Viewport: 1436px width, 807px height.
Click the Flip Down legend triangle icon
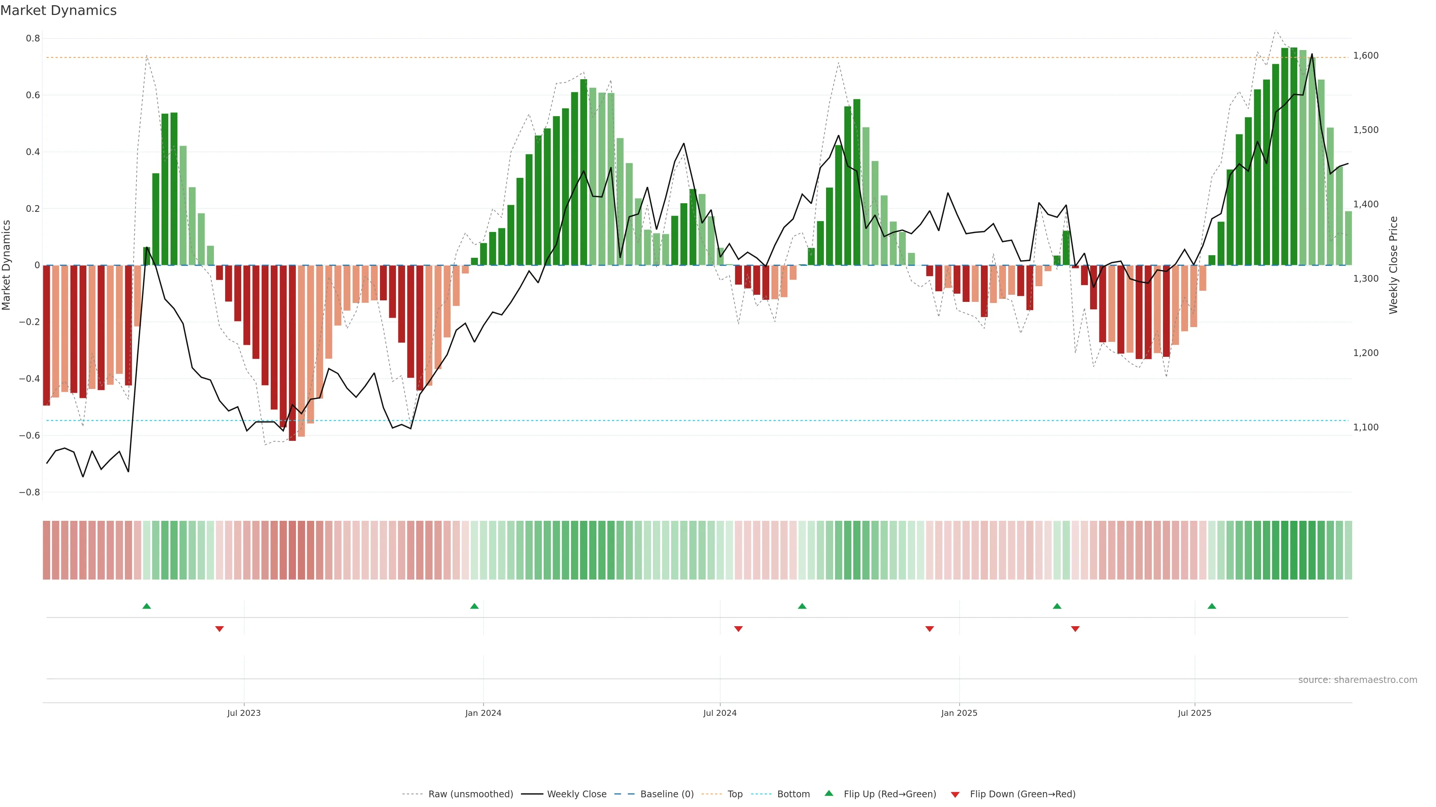[x=955, y=794]
